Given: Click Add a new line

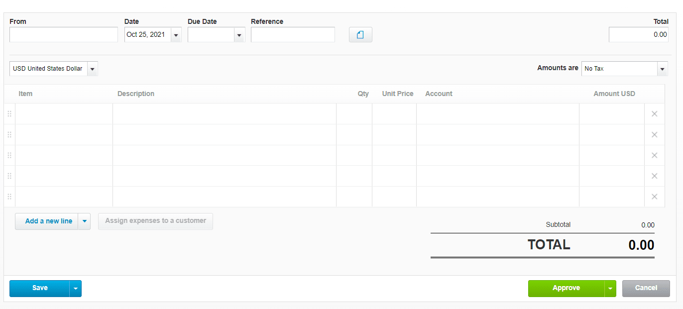Looking at the screenshot, I should pyautogui.click(x=48, y=221).
